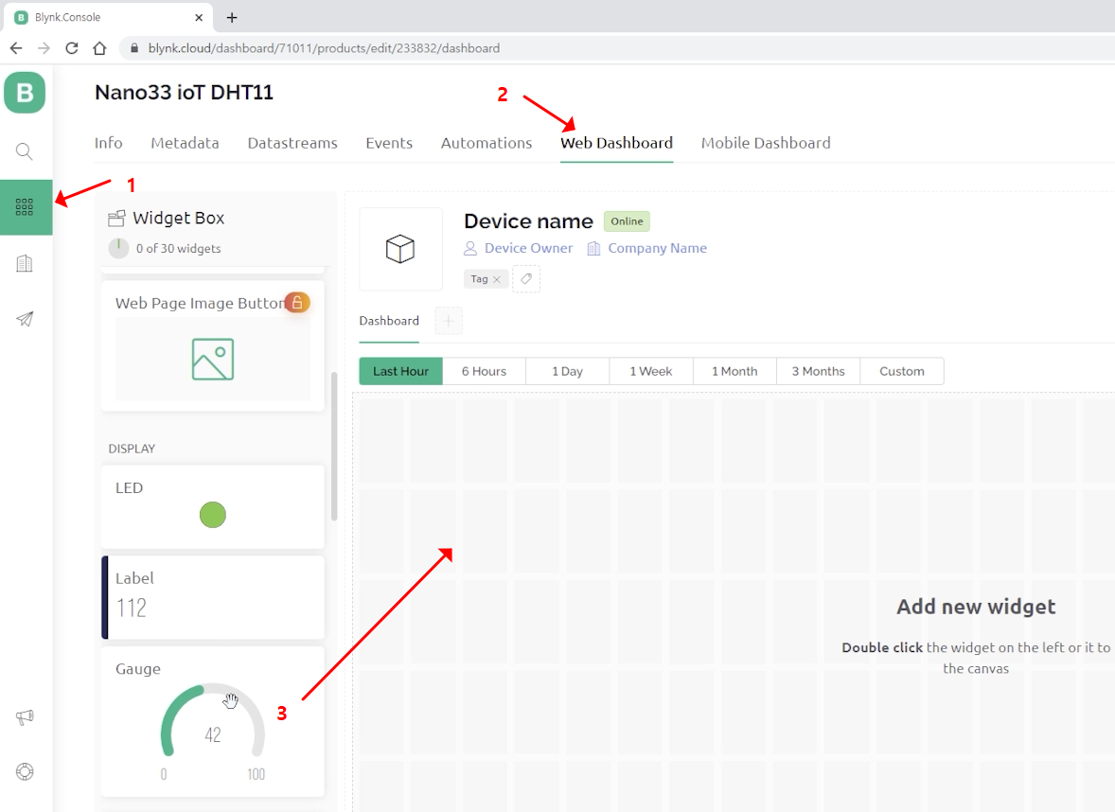Open the search icon in sidebar
This screenshot has width=1115, height=812.
(x=25, y=151)
